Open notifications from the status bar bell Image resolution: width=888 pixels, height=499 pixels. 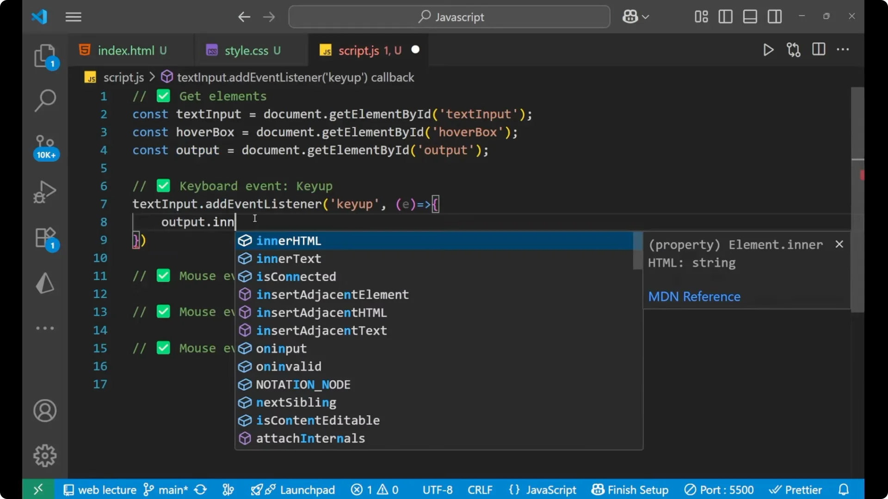point(843,489)
